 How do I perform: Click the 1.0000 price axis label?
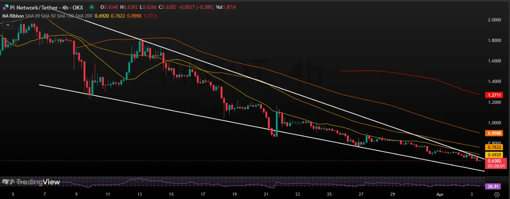(494, 123)
